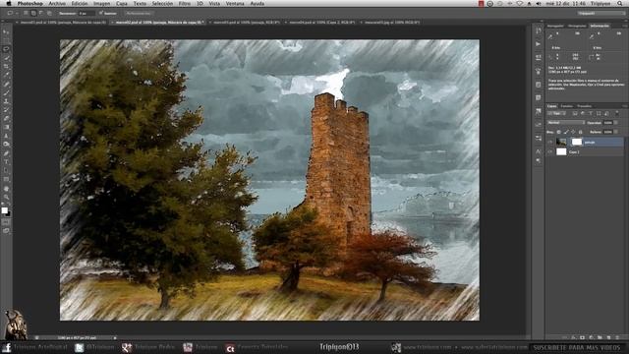Screen dimensions: 629x354
Task: Click the delete layer trash icon
Action: pyautogui.click(x=617, y=337)
